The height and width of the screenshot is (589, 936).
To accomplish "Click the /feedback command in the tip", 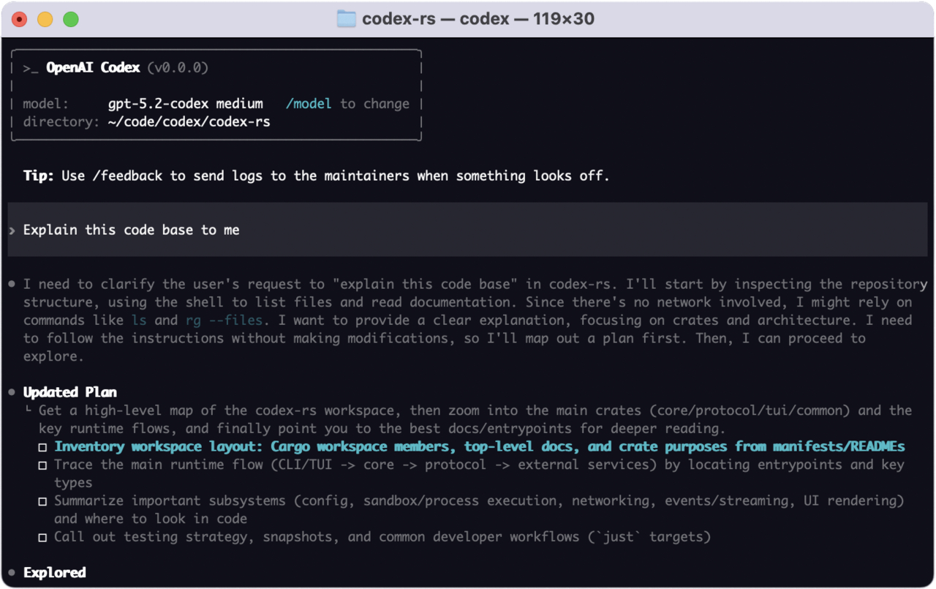I will coord(128,176).
